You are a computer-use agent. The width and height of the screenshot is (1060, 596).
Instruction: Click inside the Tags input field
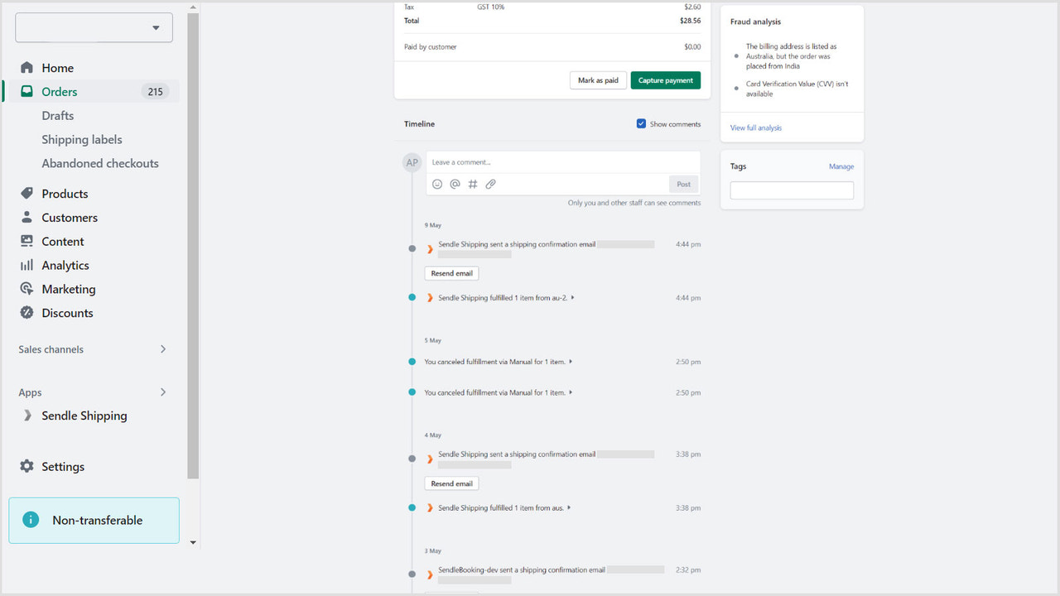(791, 190)
